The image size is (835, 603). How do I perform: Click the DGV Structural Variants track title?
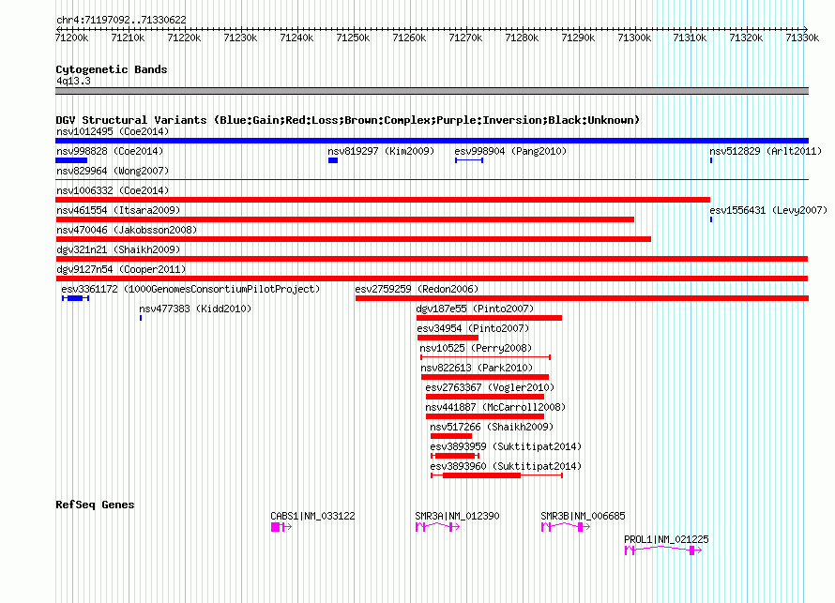coord(348,120)
